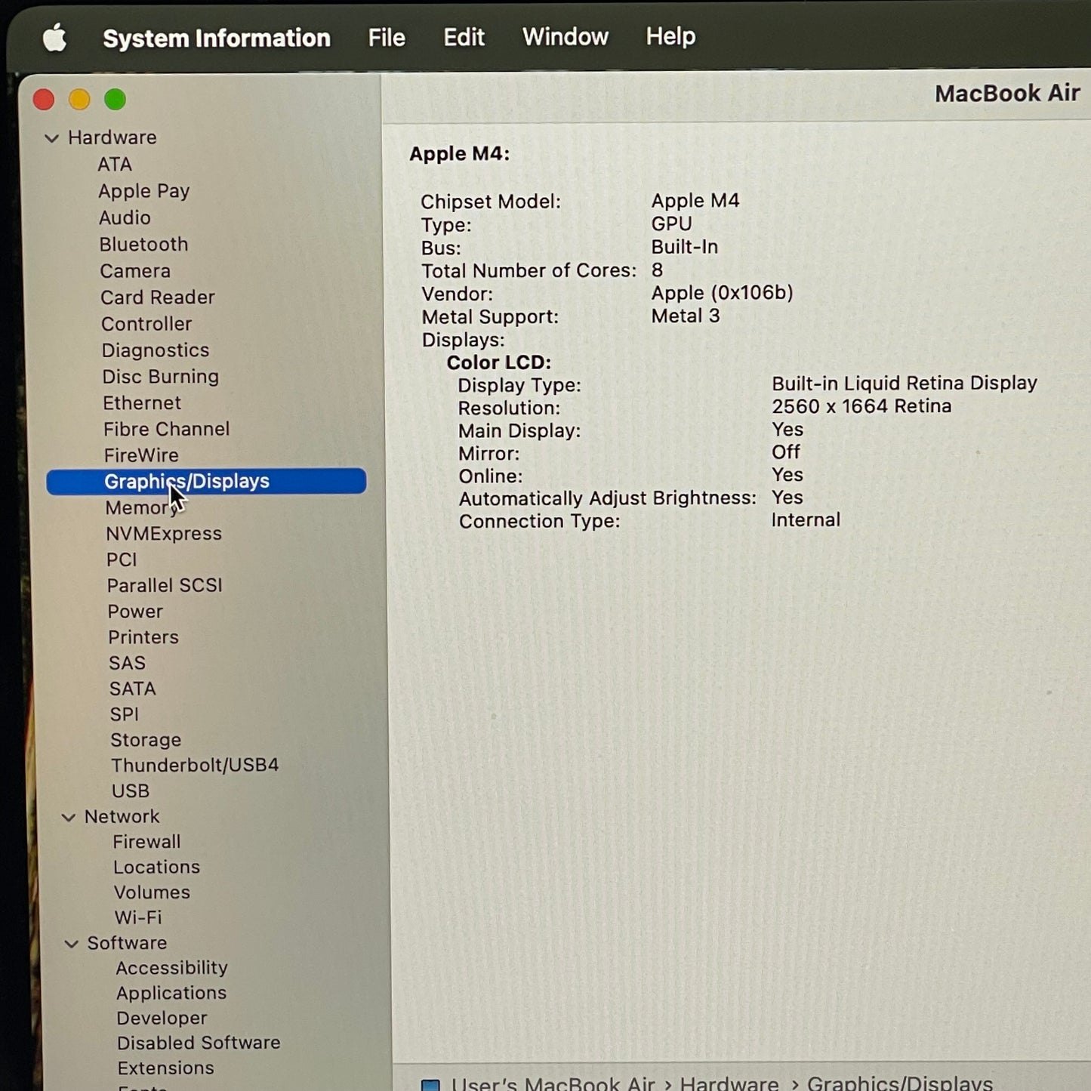Select Memory in the sidebar

[x=141, y=508]
